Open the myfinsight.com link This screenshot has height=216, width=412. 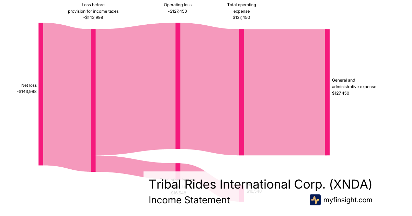click(x=348, y=200)
